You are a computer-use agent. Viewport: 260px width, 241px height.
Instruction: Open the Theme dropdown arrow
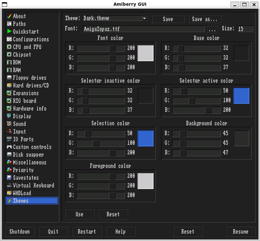click(144, 18)
